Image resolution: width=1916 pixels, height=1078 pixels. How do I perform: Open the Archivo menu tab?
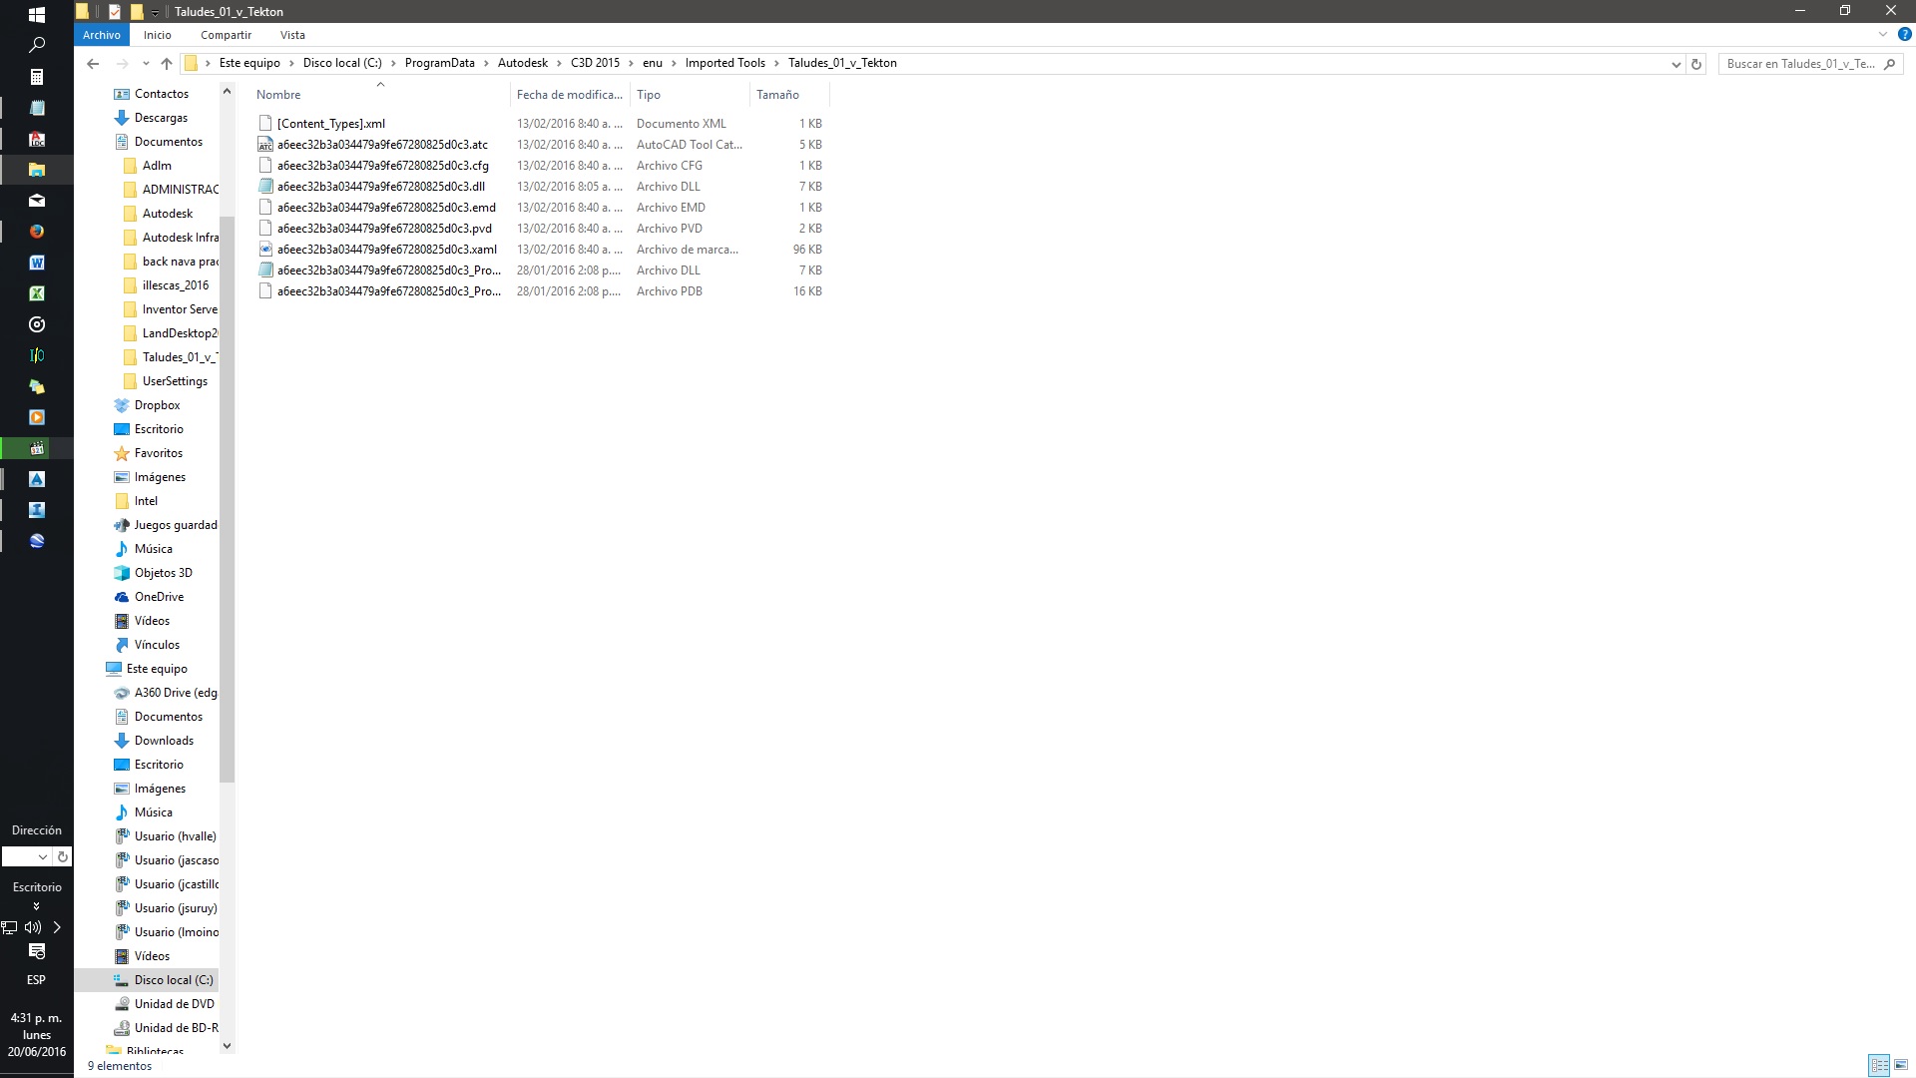click(x=101, y=35)
